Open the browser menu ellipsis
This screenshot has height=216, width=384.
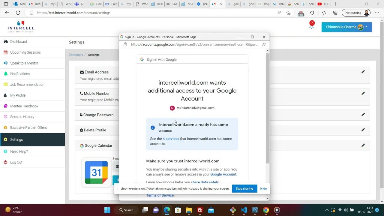click(377, 13)
